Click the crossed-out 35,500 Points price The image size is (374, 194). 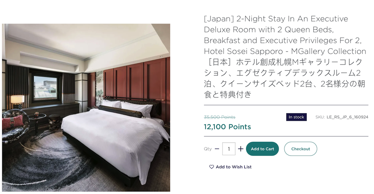click(220, 117)
